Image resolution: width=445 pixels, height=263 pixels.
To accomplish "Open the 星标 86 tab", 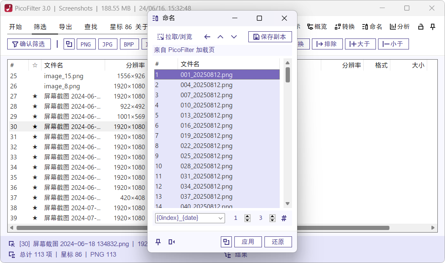I will click(121, 27).
